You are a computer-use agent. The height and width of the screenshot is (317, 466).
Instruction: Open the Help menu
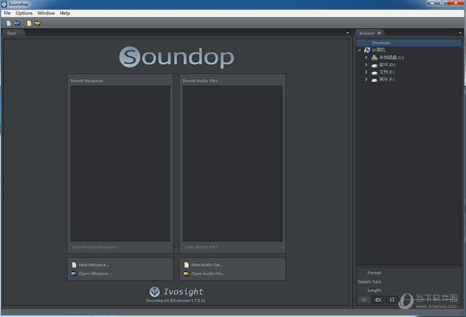tap(64, 13)
